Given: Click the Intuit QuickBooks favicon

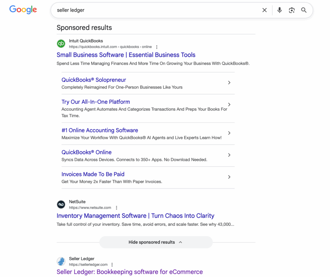Looking at the screenshot, I should pyautogui.click(x=61, y=44).
